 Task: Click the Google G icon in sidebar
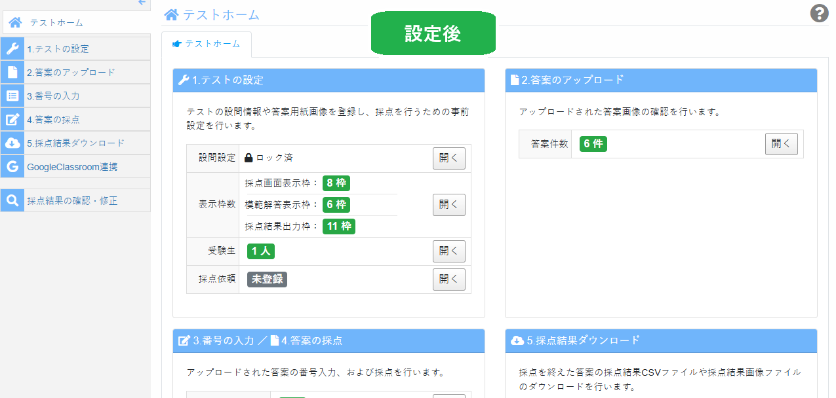(x=12, y=166)
